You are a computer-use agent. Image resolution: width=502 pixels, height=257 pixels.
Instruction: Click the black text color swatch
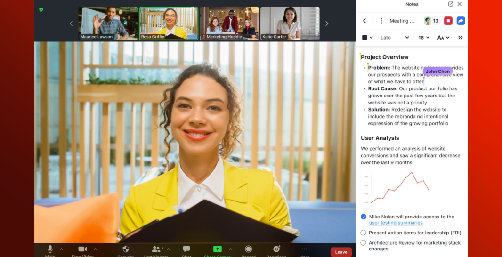(x=364, y=38)
